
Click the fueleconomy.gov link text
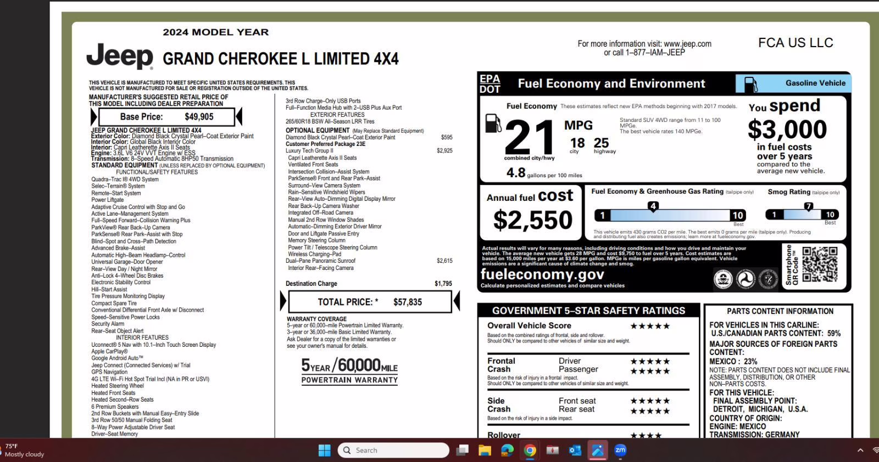pos(542,274)
